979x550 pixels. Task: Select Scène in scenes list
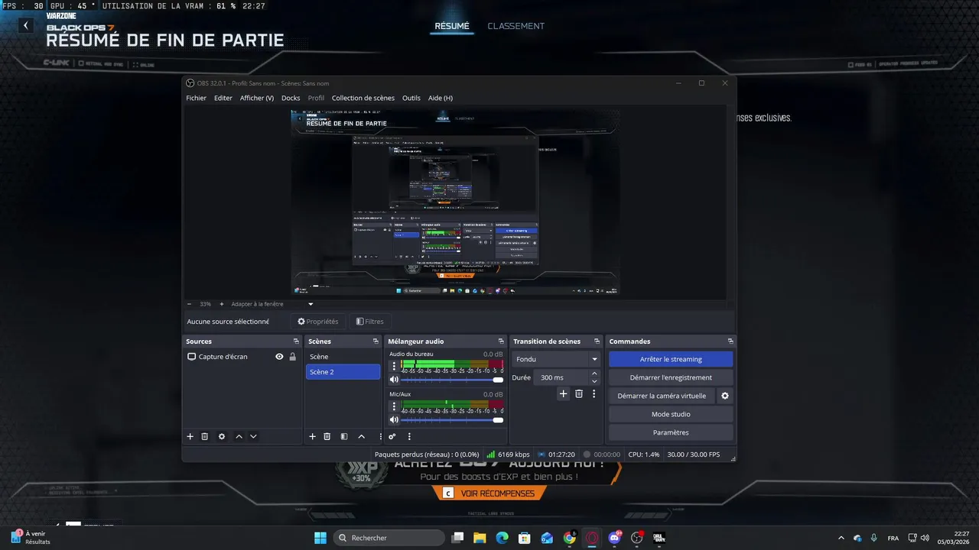[x=343, y=357]
